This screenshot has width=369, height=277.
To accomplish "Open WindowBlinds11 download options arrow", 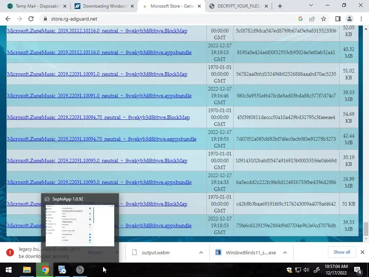I will point(285,252).
